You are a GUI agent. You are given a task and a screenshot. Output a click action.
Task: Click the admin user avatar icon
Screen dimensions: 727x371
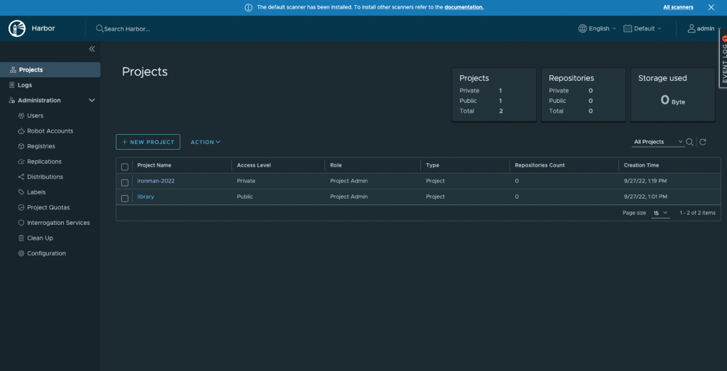coord(692,28)
